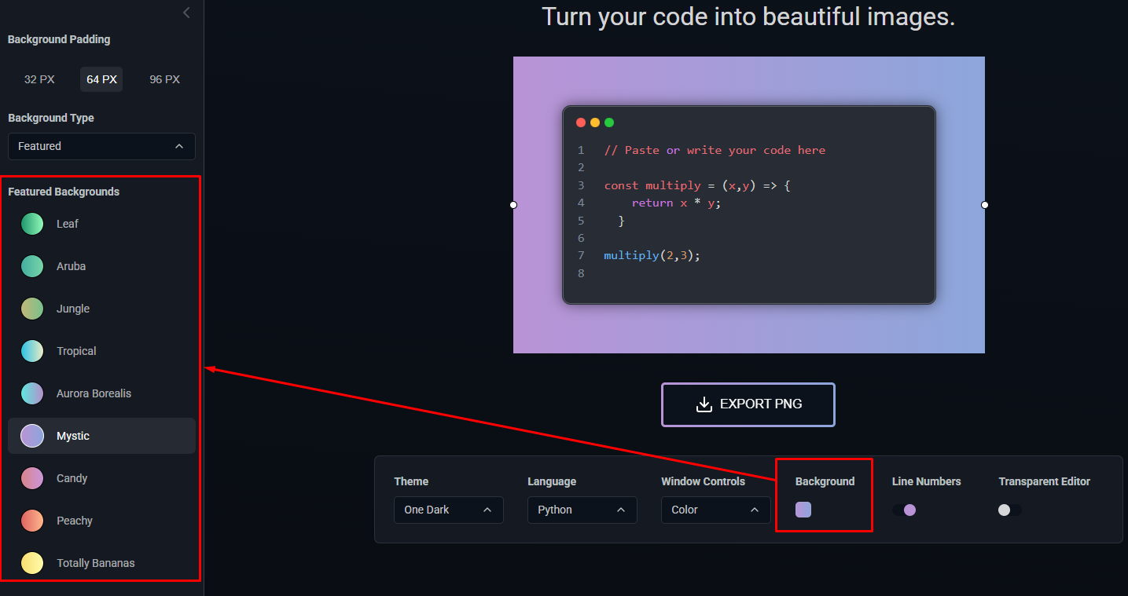This screenshot has width=1128, height=596.
Task: Click the green window control dot
Action: 609,122
